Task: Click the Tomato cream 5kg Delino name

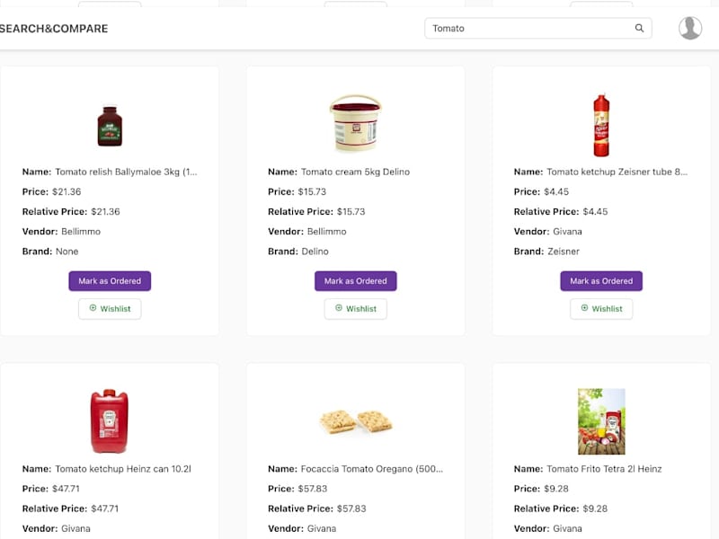Action: point(355,172)
